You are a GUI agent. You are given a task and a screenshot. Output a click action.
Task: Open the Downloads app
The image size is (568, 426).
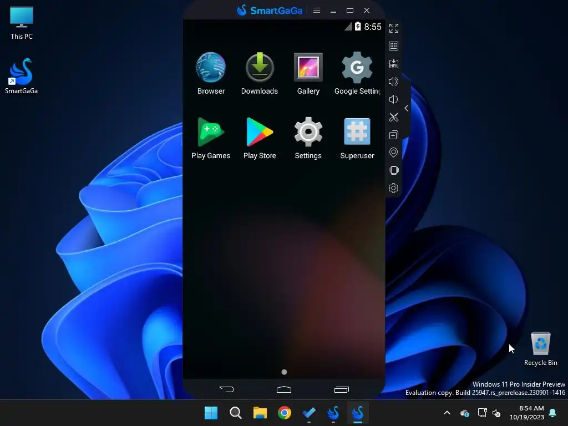[x=260, y=74]
